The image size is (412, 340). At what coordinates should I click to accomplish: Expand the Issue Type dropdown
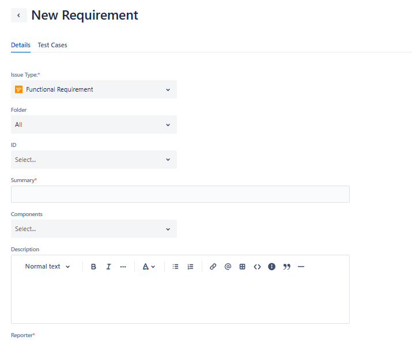tap(94, 89)
